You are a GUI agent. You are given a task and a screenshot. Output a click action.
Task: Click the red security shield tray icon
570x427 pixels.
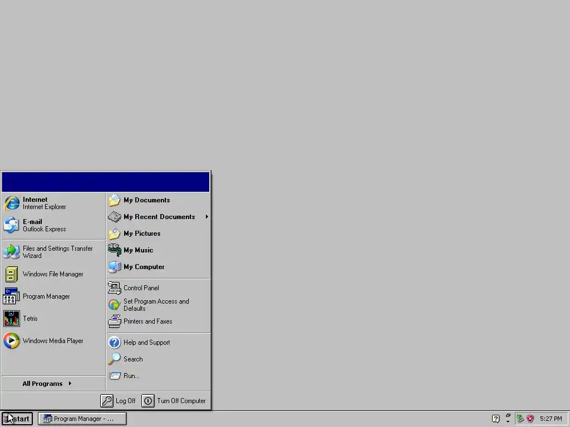pos(530,419)
